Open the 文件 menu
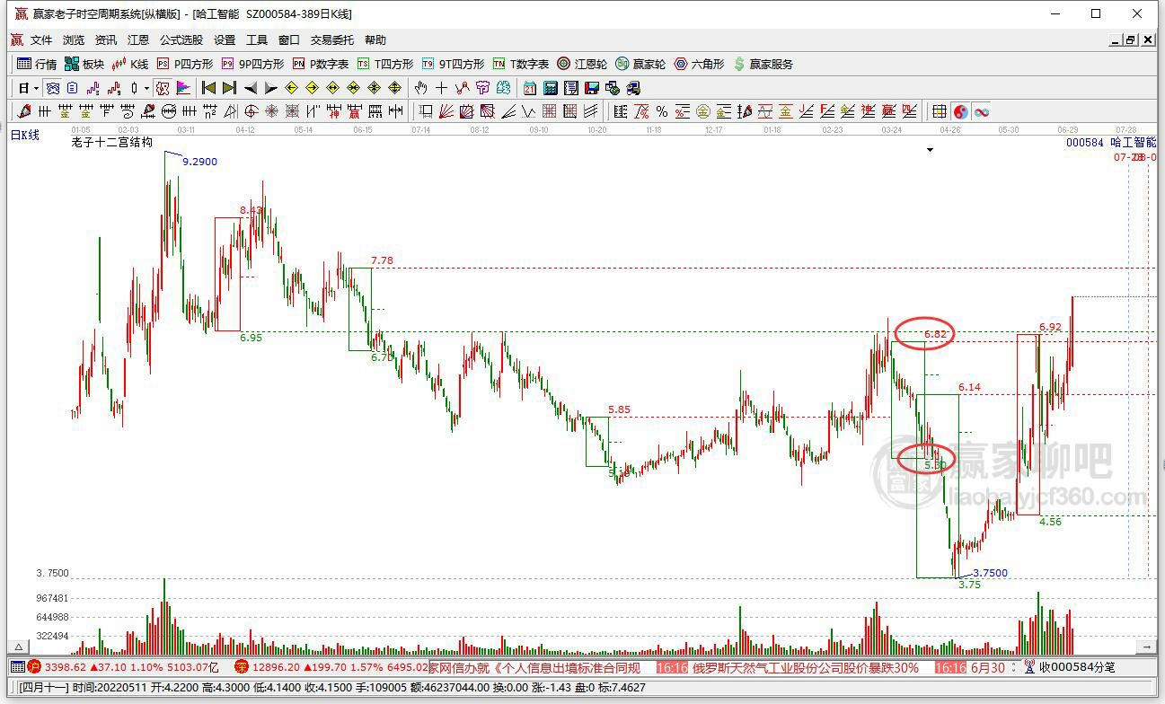The height and width of the screenshot is (704, 1165). coord(41,40)
